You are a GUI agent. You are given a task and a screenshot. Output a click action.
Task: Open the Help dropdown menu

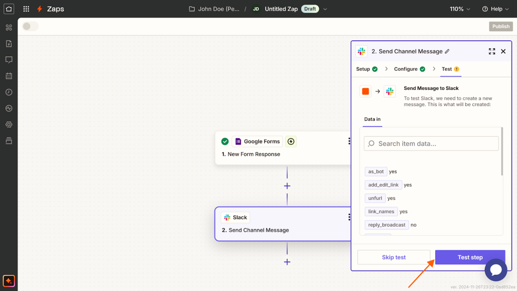click(x=495, y=9)
